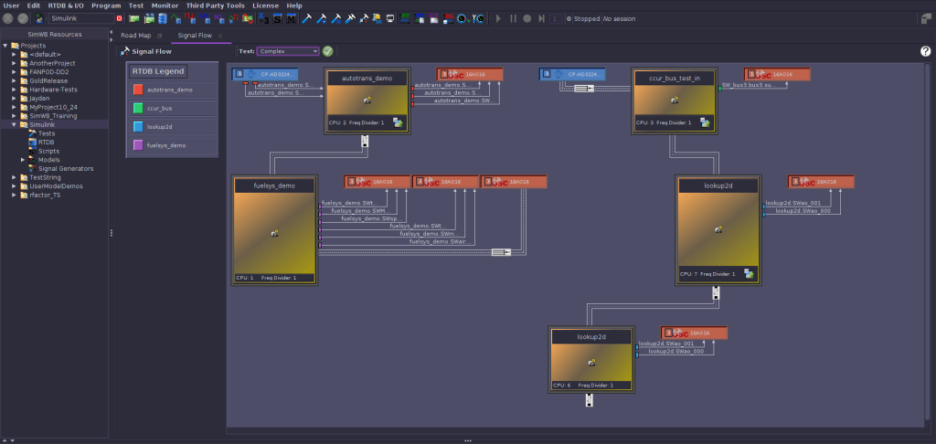Click the purple fuelsys_demo legend swatch
The width and height of the screenshot is (936, 444).
tap(138, 145)
